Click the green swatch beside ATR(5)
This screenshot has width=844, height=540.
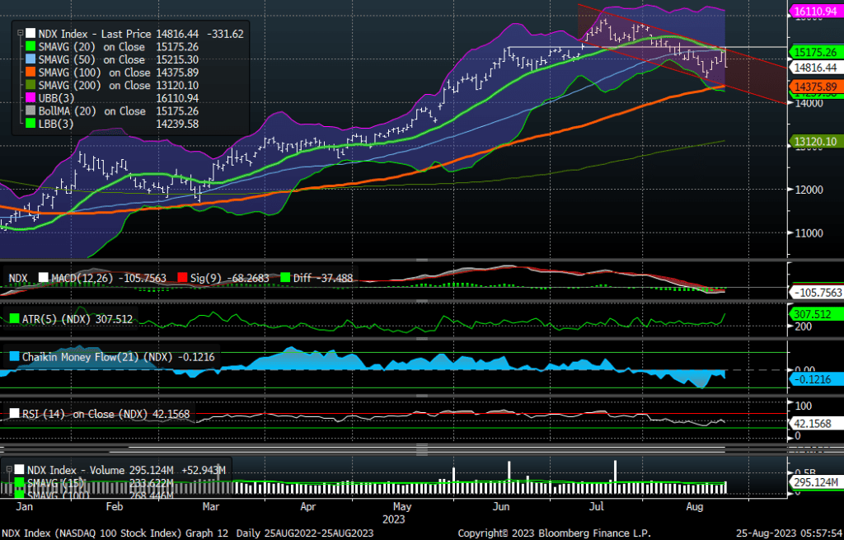[15, 319]
